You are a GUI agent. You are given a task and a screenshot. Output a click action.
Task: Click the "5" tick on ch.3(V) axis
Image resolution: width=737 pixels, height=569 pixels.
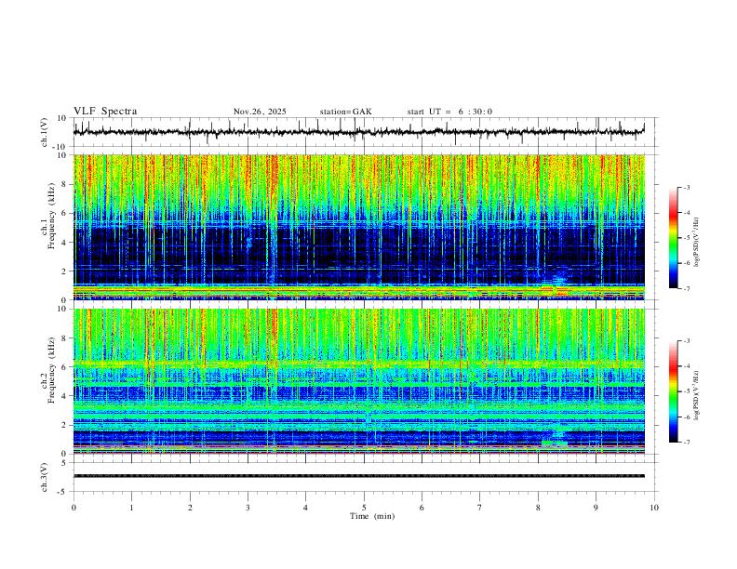pyautogui.click(x=65, y=463)
